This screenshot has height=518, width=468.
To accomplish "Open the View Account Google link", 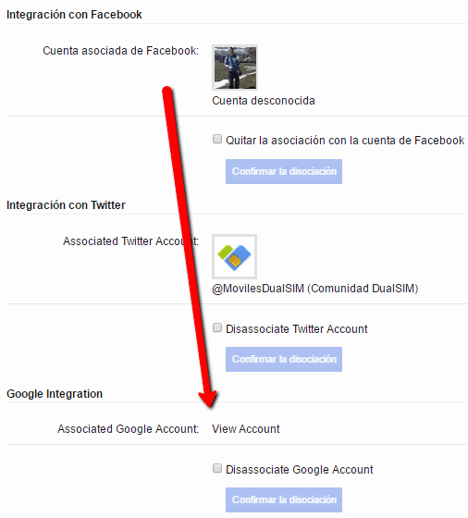I will tap(246, 429).
